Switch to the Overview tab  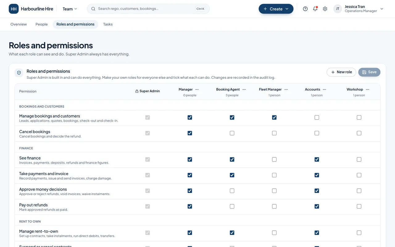(x=19, y=24)
